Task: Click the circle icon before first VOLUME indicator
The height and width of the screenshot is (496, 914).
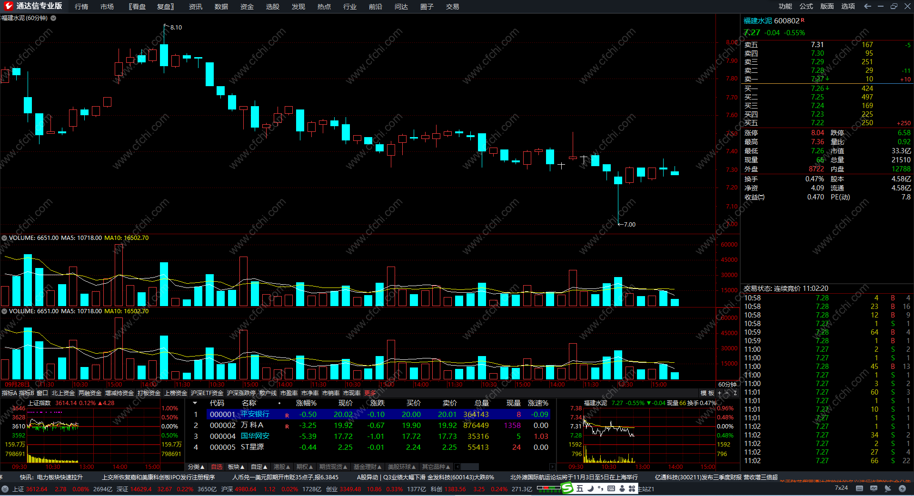Action: [4, 238]
